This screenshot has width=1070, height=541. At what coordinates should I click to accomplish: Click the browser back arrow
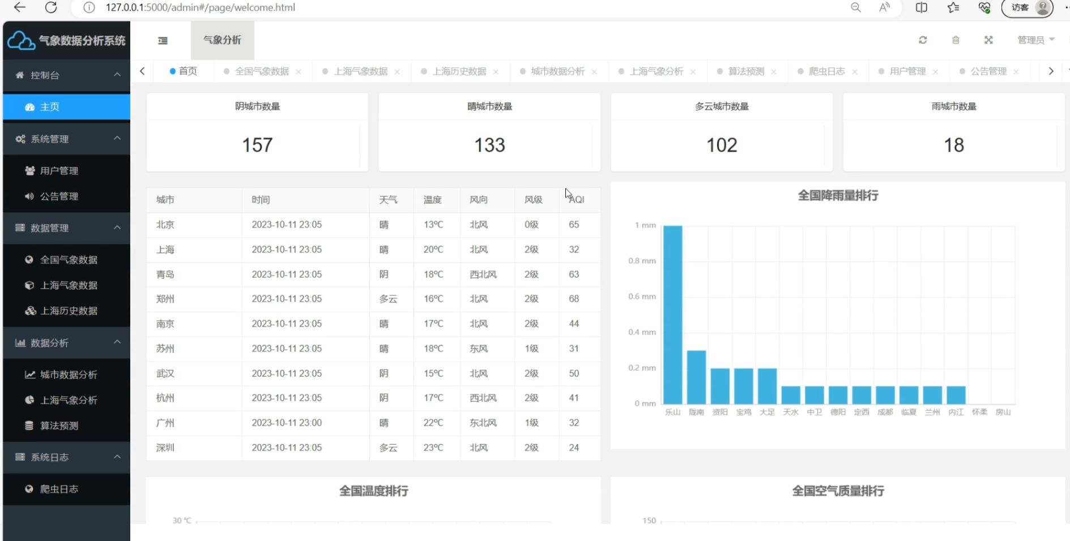[x=19, y=7]
